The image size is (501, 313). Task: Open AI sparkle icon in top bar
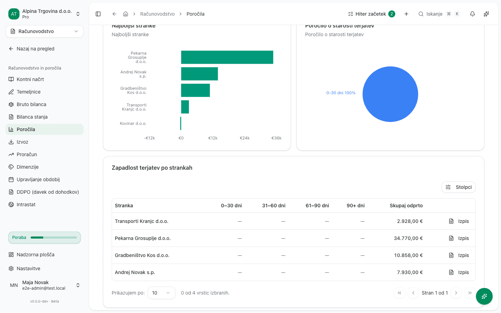click(x=486, y=14)
